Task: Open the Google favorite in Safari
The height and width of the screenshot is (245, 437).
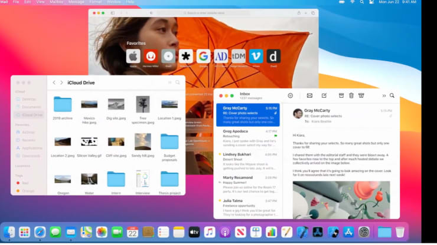Action: click(x=203, y=57)
